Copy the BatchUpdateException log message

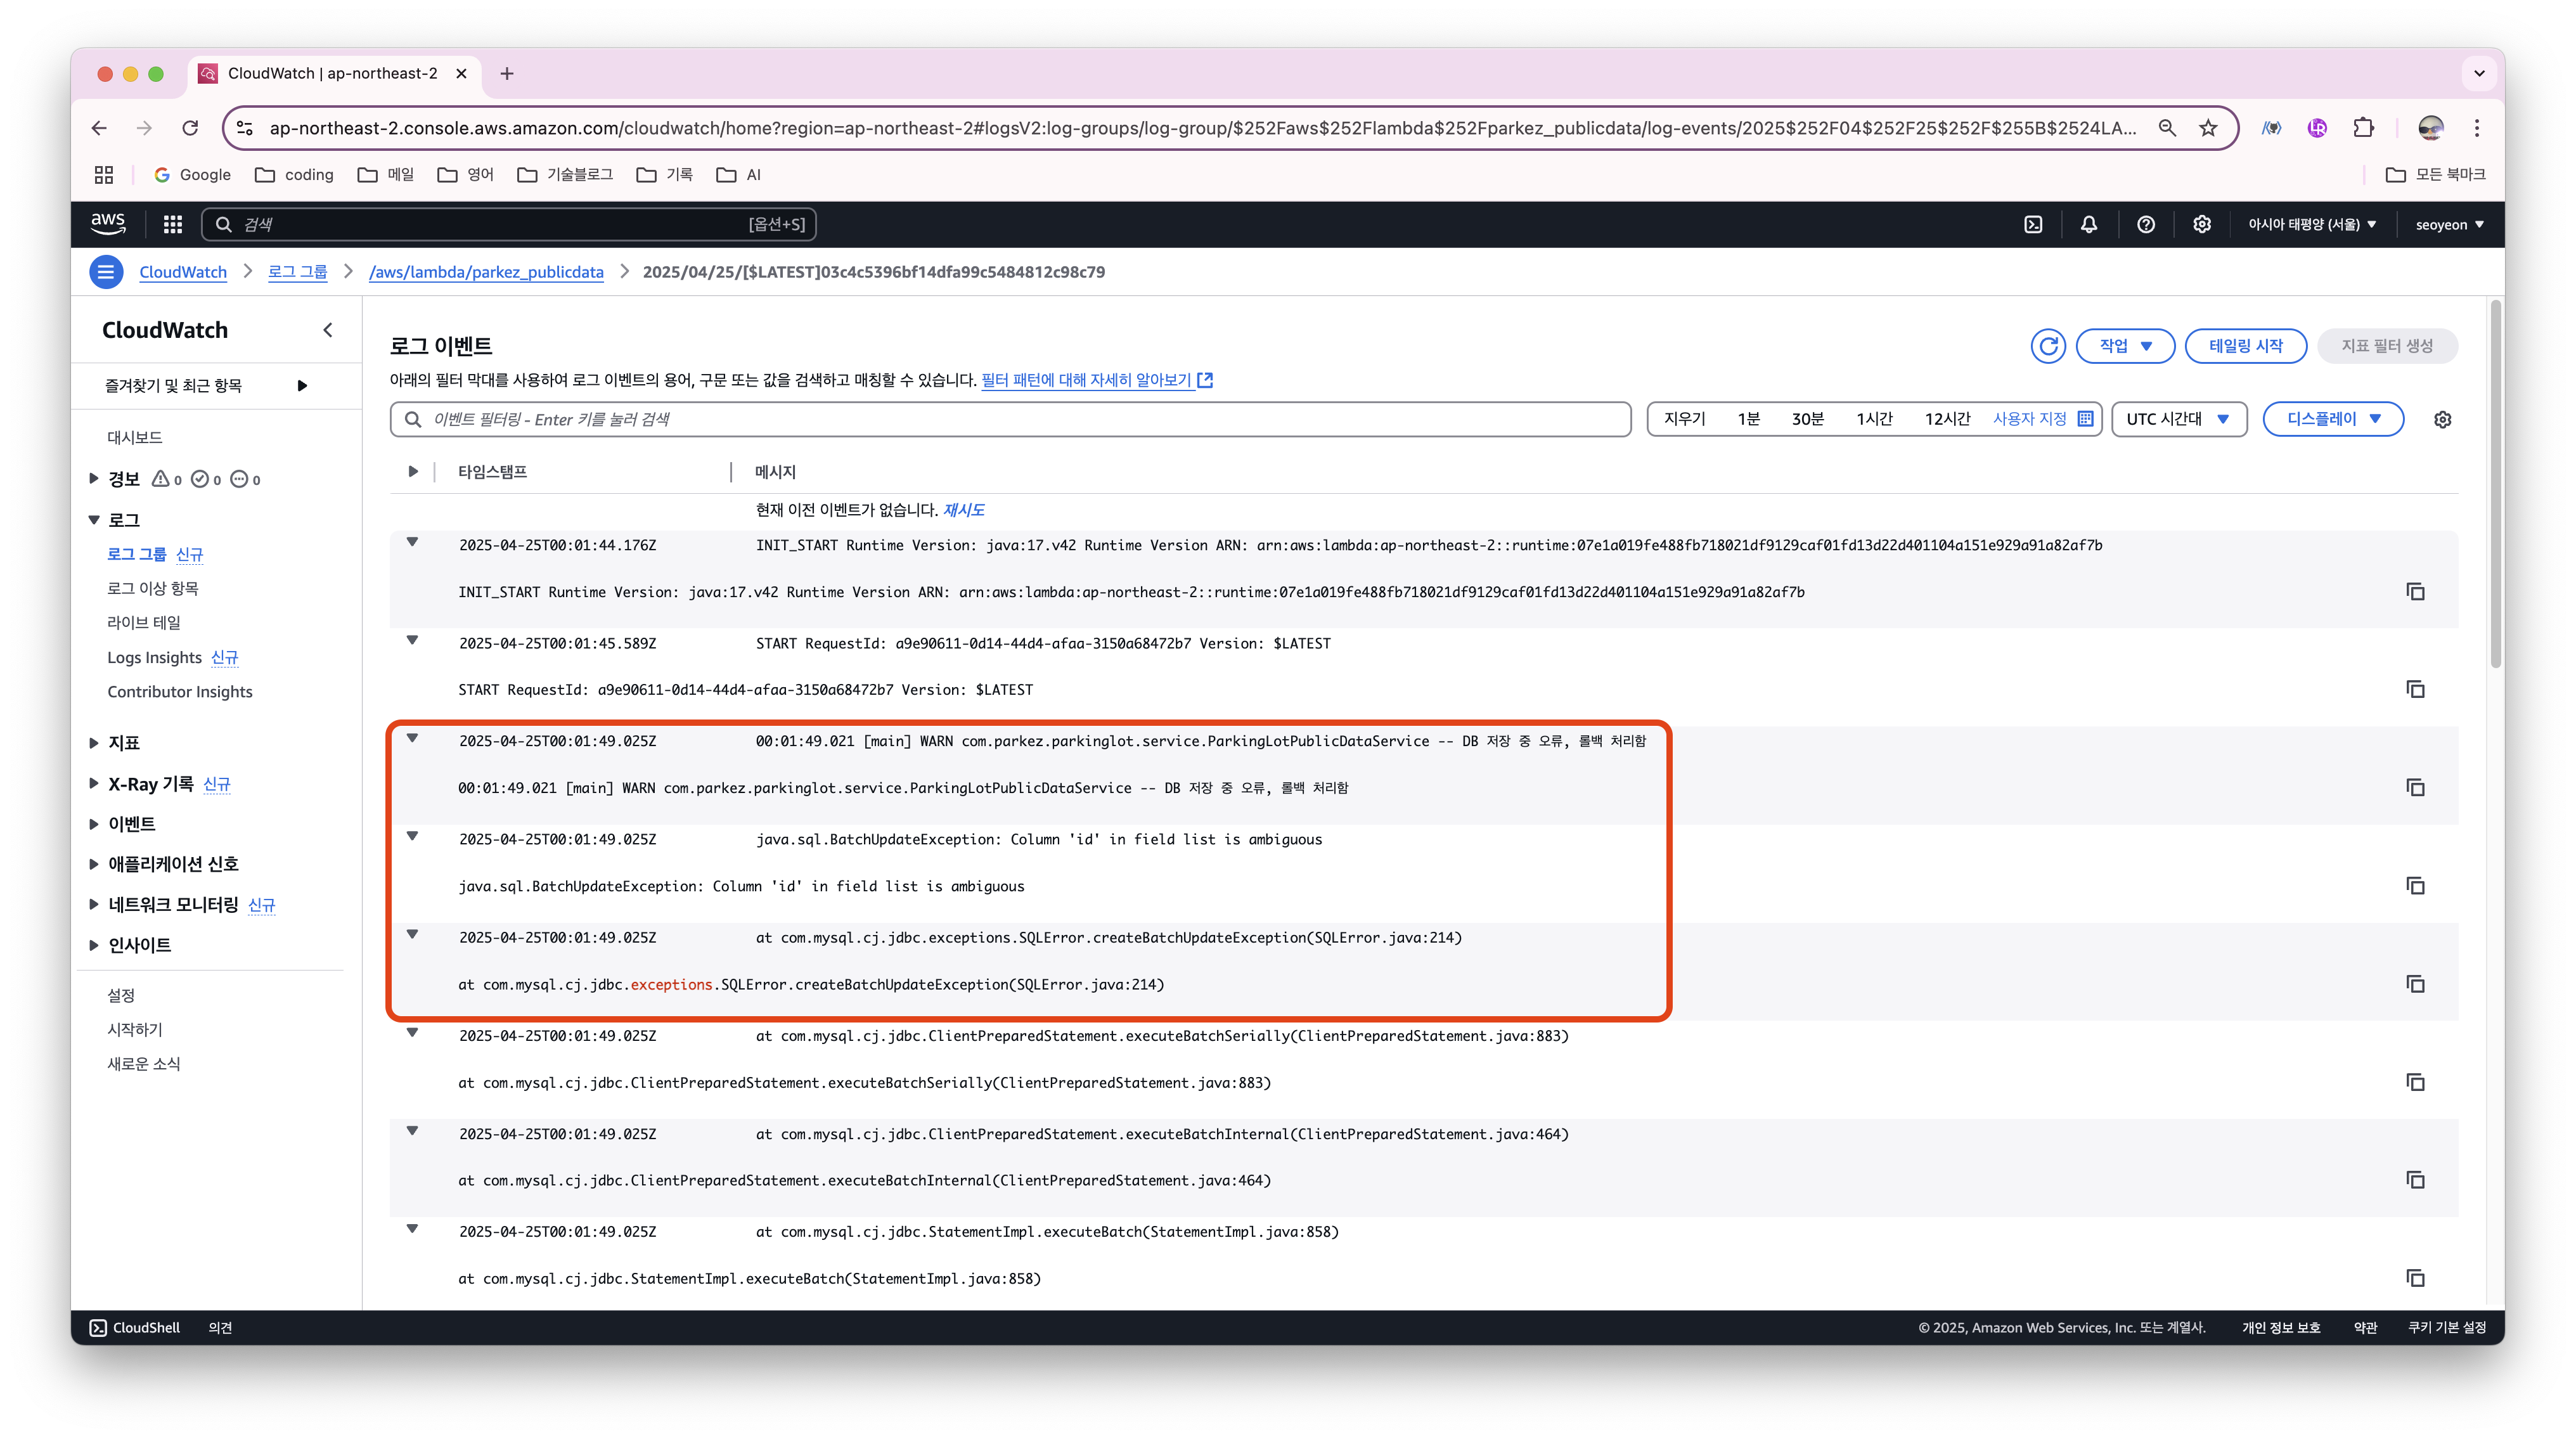[2415, 886]
